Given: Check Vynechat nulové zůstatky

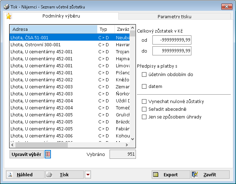Looking at the screenshot, I should pyautogui.click(x=144, y=102).
